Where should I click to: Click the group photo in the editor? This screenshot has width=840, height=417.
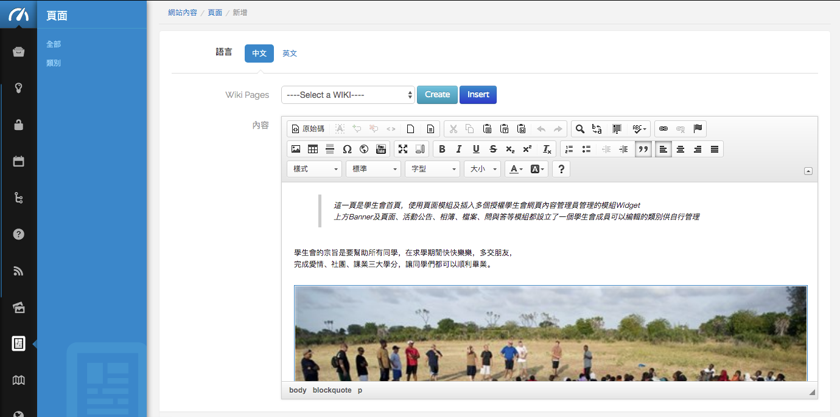(x=550, y=333)
